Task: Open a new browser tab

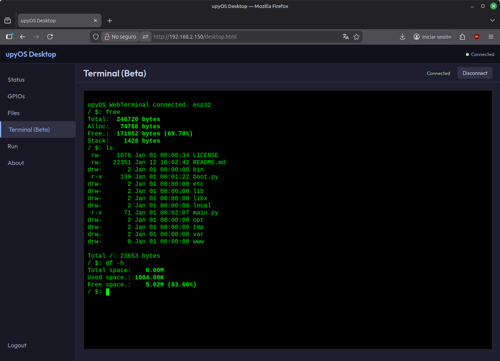Action: (x=109, y=20)
